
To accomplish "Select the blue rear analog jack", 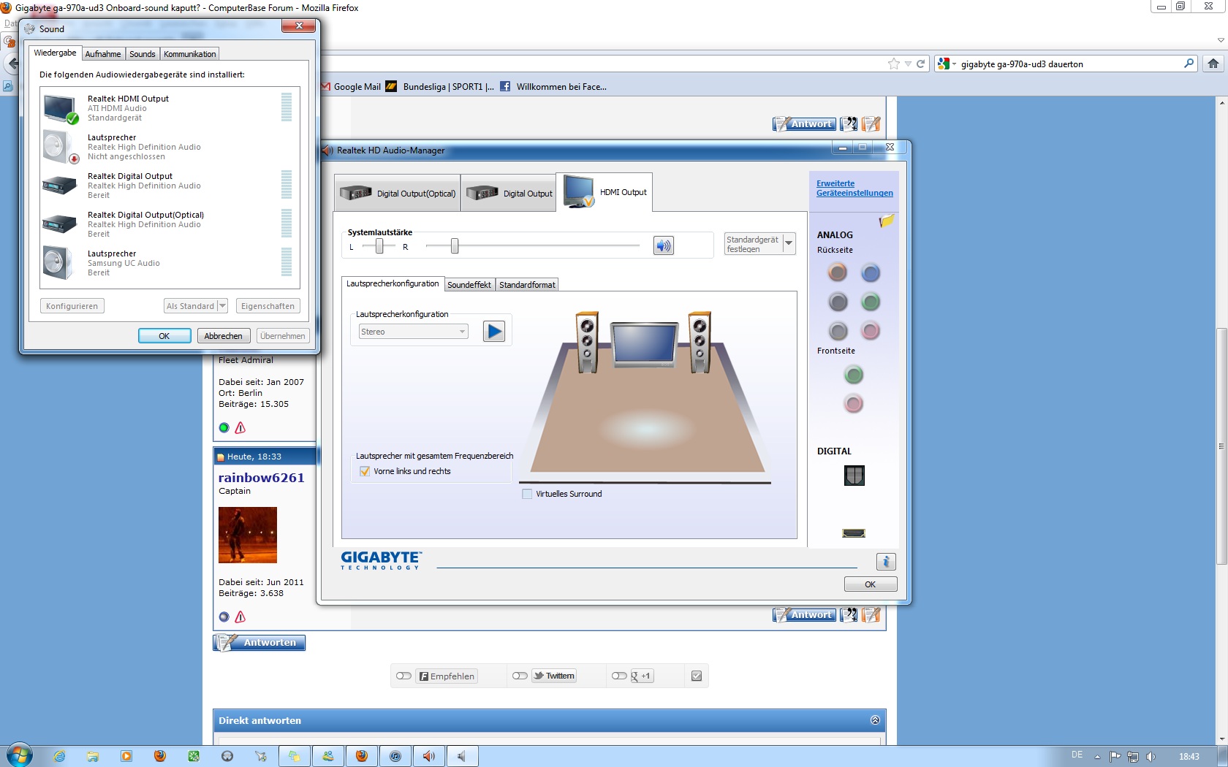I will click(870, 272).
